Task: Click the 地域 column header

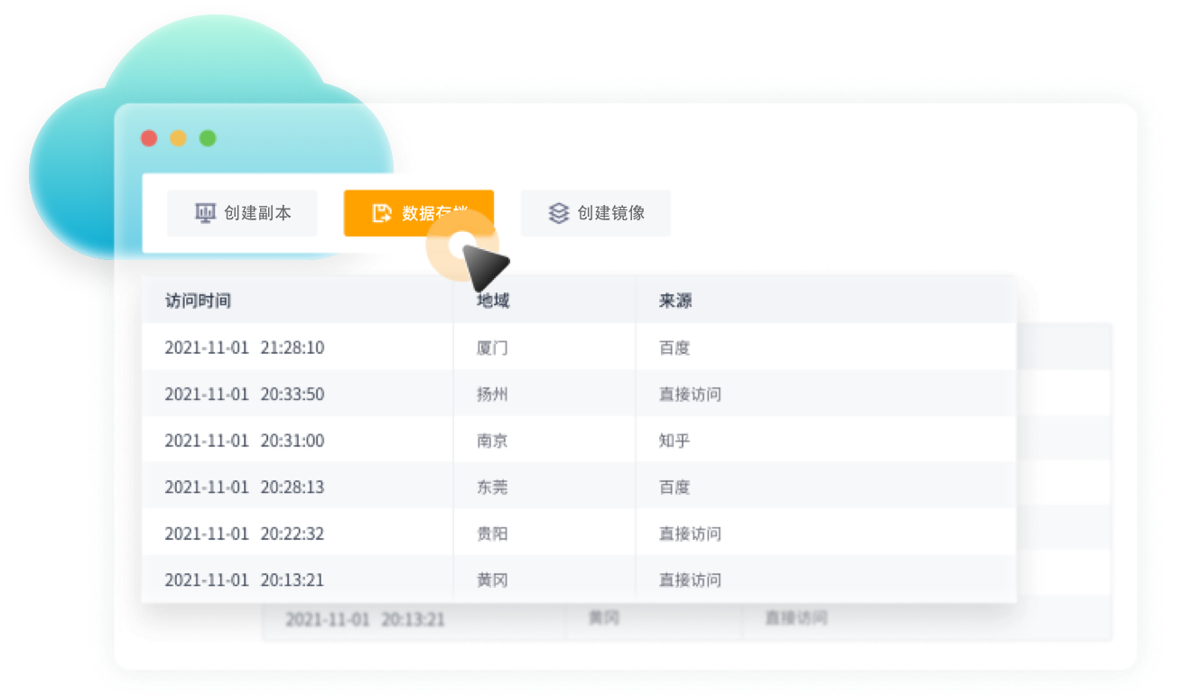Action: [493, 301]
